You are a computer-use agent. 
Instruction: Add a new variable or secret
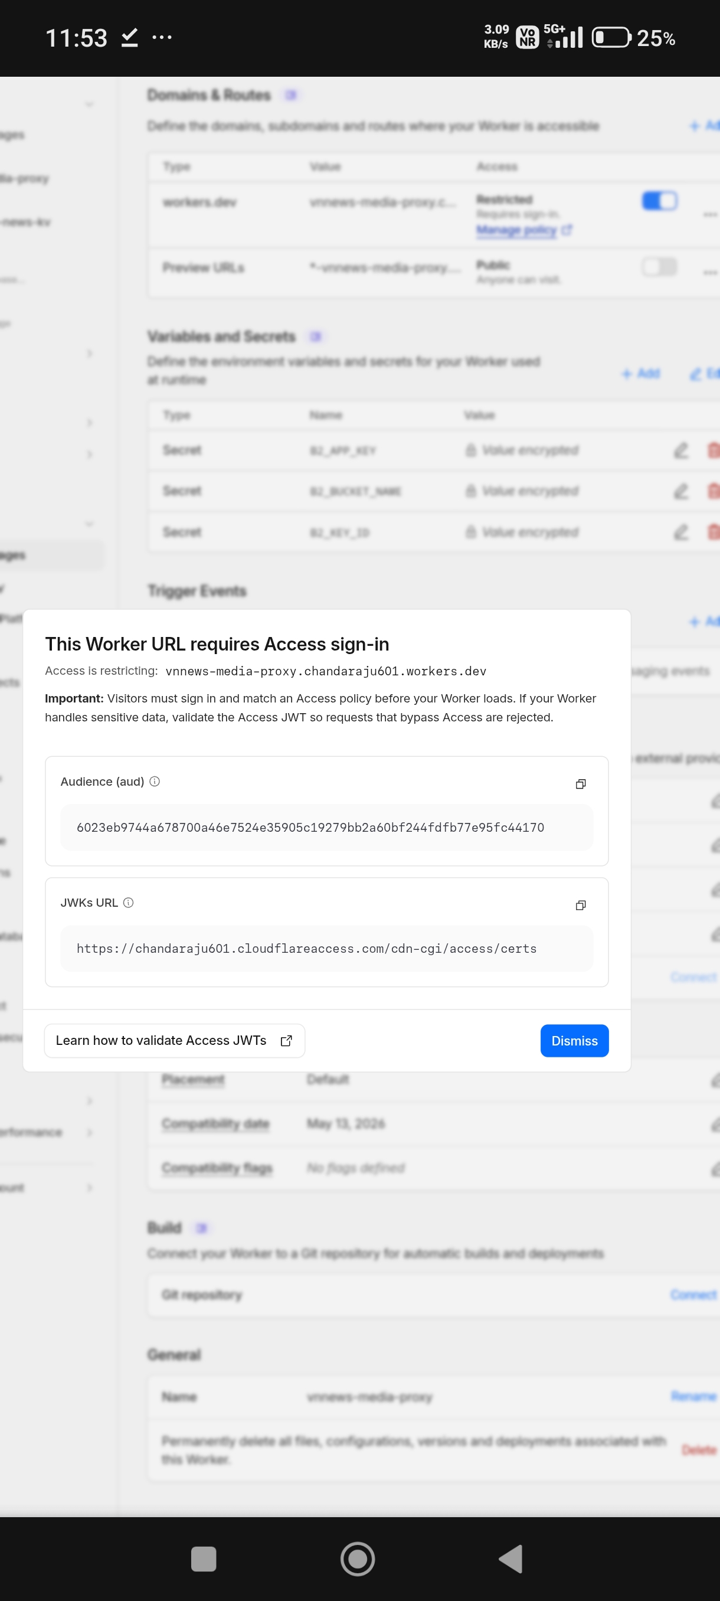[x=640, y=373]
